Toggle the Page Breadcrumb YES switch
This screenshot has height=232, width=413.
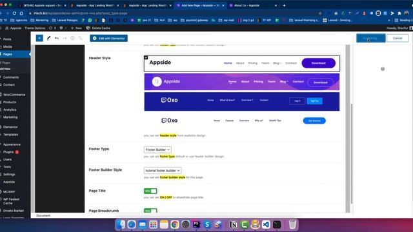click(150, 211)
